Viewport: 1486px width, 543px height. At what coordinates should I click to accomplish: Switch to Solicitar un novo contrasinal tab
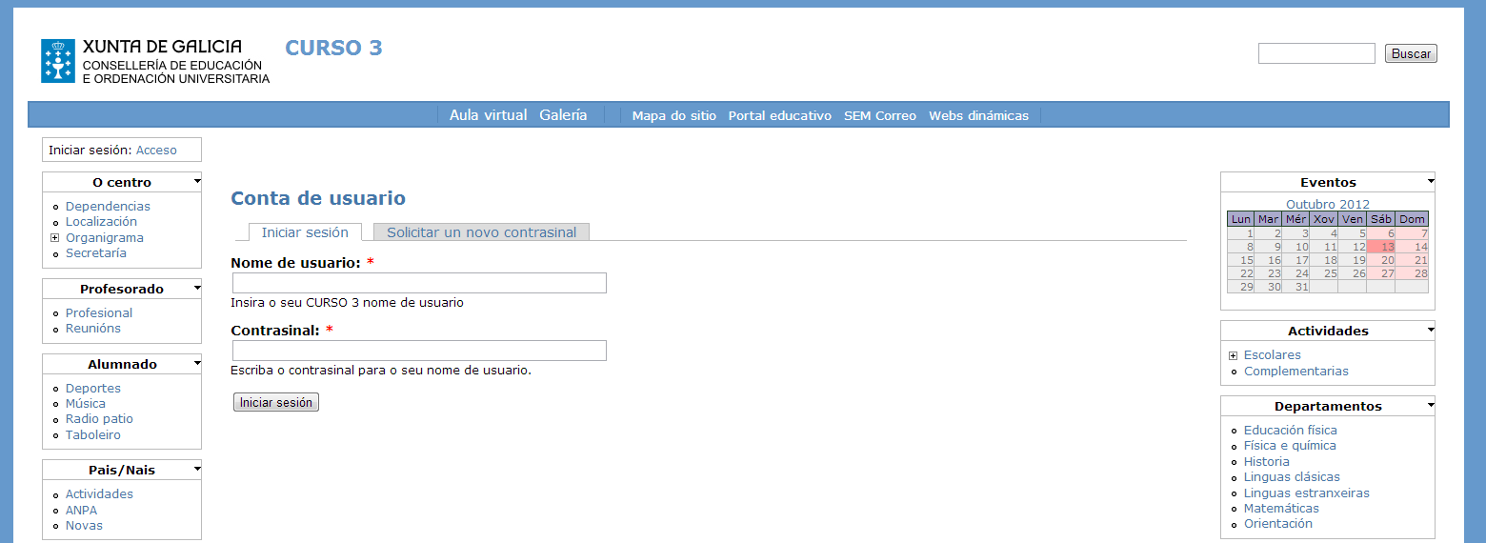(x=481, y=232)
